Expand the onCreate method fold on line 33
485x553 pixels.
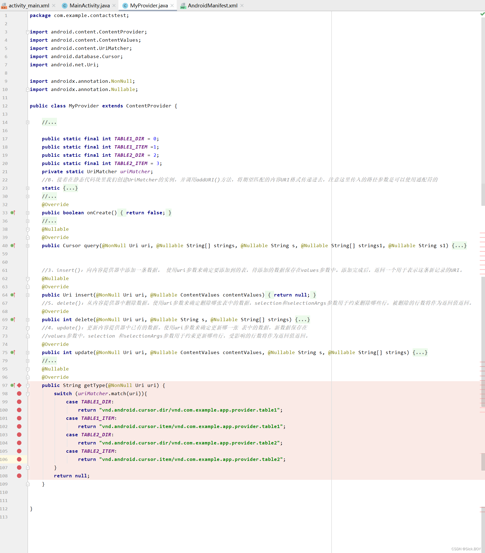28,213
